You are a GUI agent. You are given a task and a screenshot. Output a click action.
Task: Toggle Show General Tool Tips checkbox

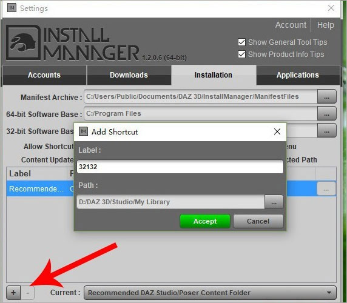pyautogui.click(x=241, y=42)
